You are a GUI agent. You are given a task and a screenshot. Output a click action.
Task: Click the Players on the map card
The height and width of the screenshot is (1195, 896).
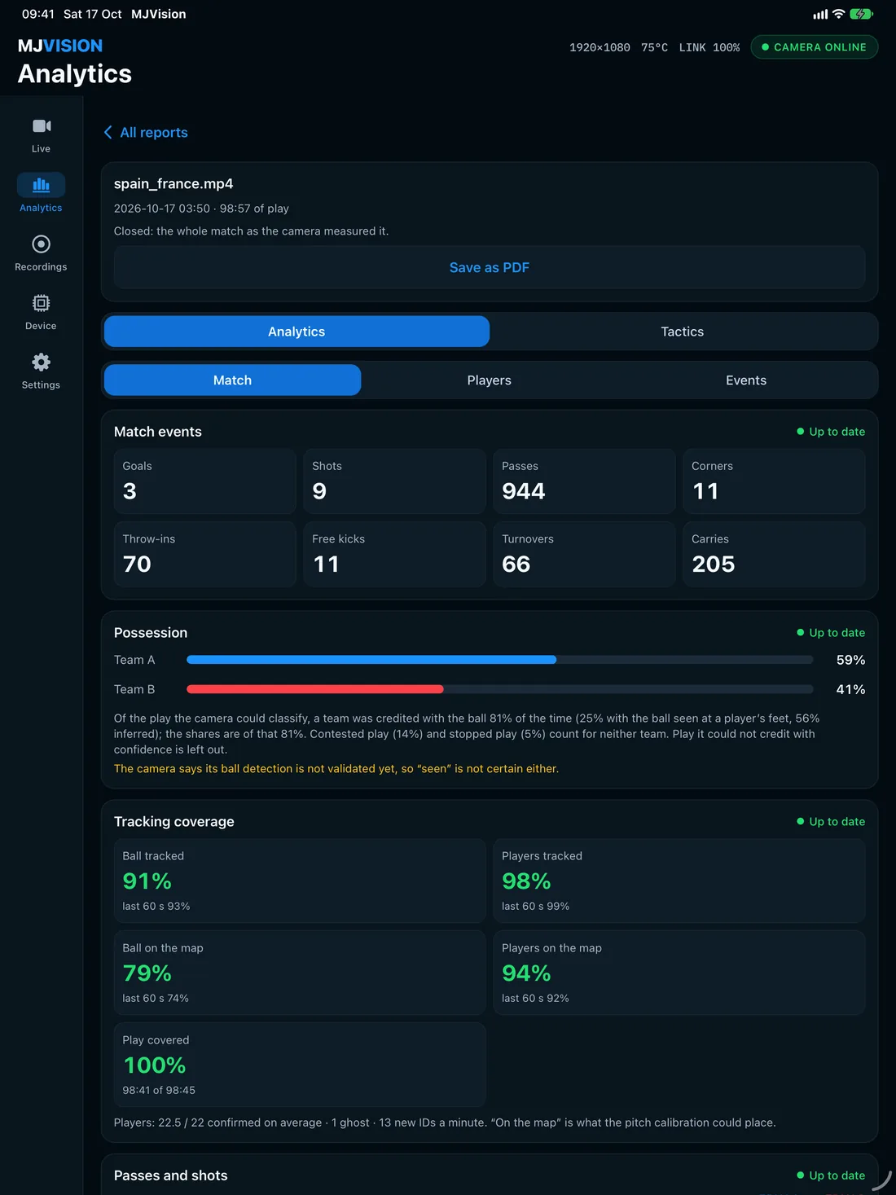[x=679, y=973]
